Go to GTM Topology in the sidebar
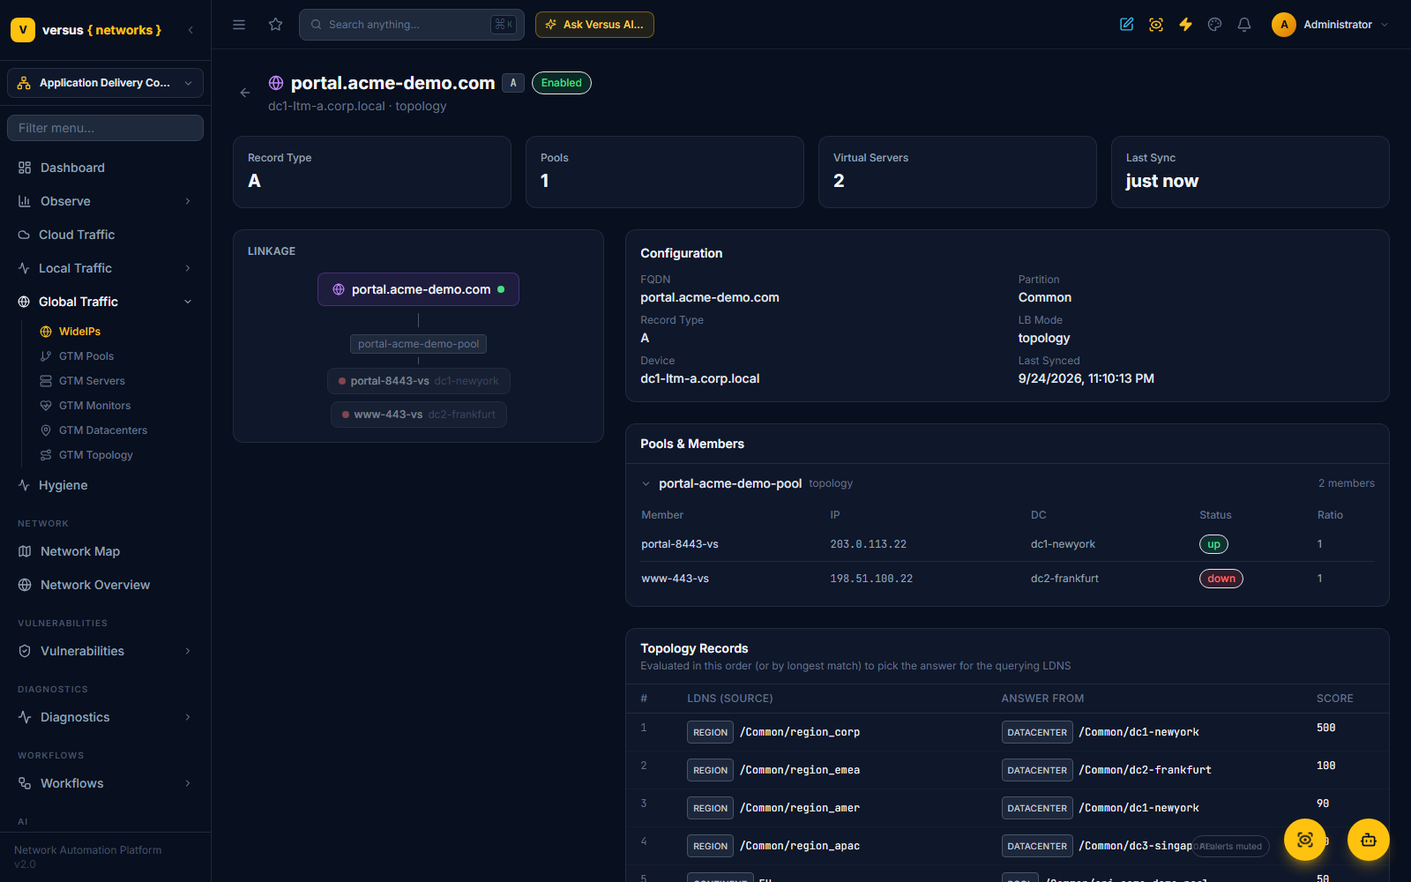The image size is (1411, 882). [x=95, y=455]
